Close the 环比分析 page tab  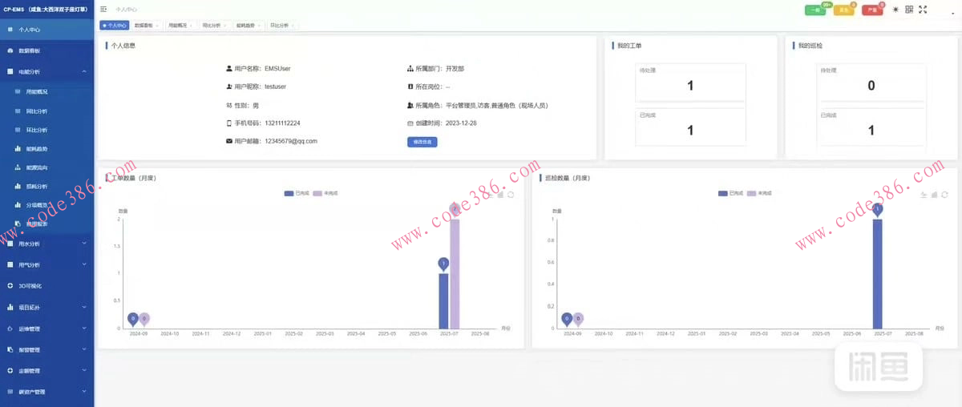[293, 26]
